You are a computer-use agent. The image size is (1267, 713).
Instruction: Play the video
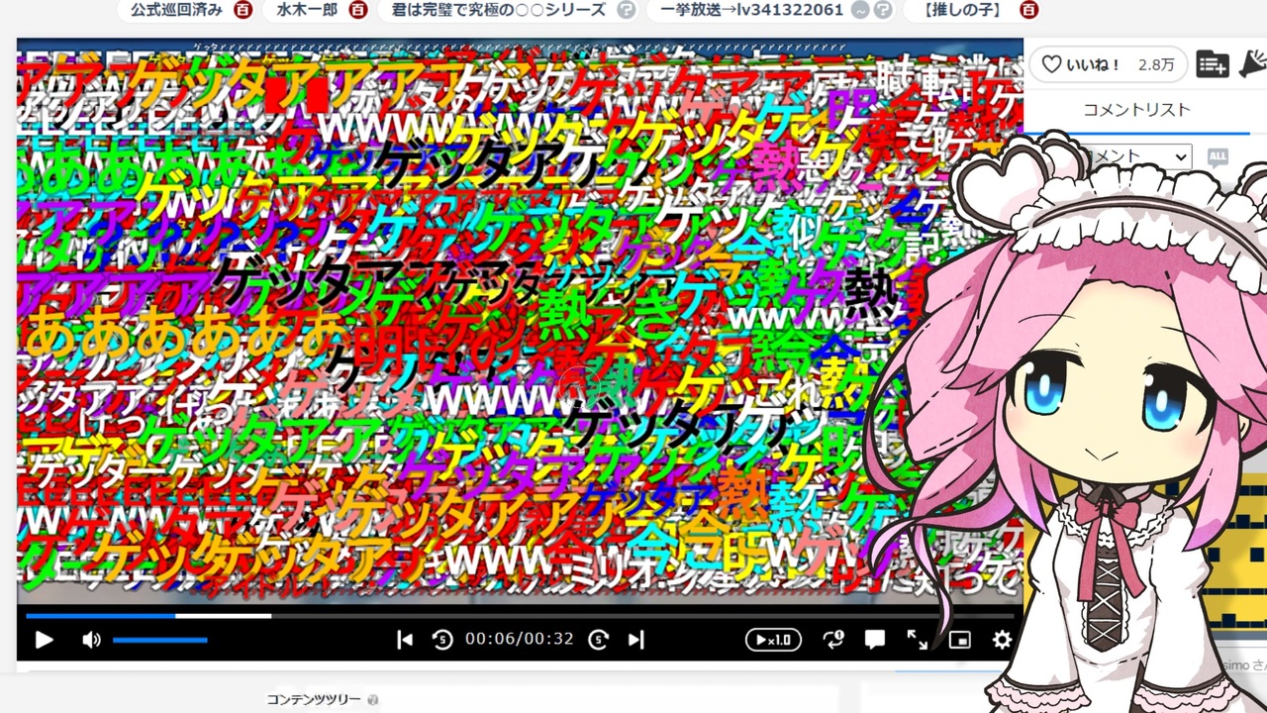pyautogui.click(x=44, y=640)
